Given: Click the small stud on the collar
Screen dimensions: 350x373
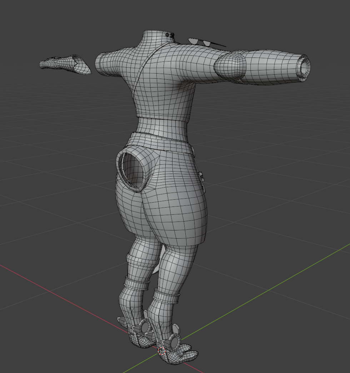Looking at the screenshot, I should 167,35.
